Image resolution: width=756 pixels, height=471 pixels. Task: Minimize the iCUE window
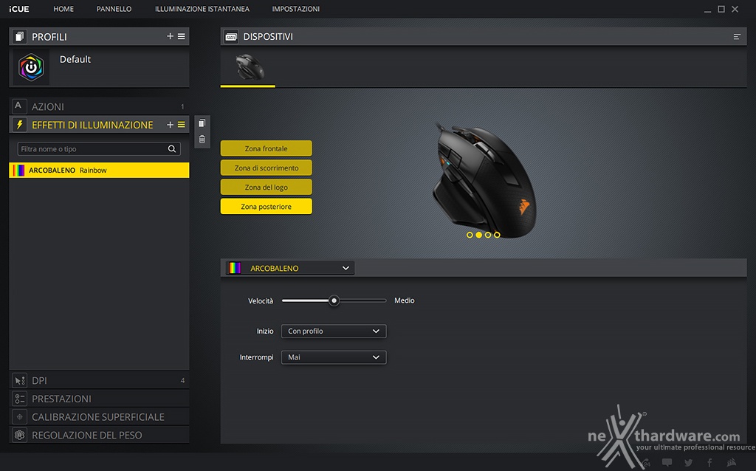click(x=707, y=10)
